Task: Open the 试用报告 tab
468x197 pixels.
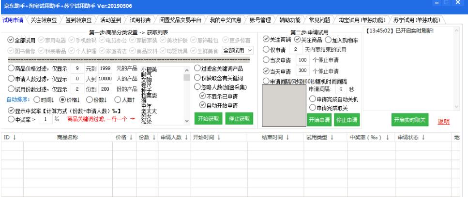Action: pyautogui.click(x=140, y=20)
